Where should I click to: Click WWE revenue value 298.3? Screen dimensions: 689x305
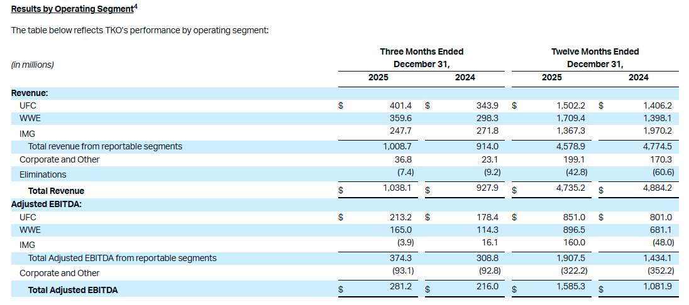click(x=487, y=118)
